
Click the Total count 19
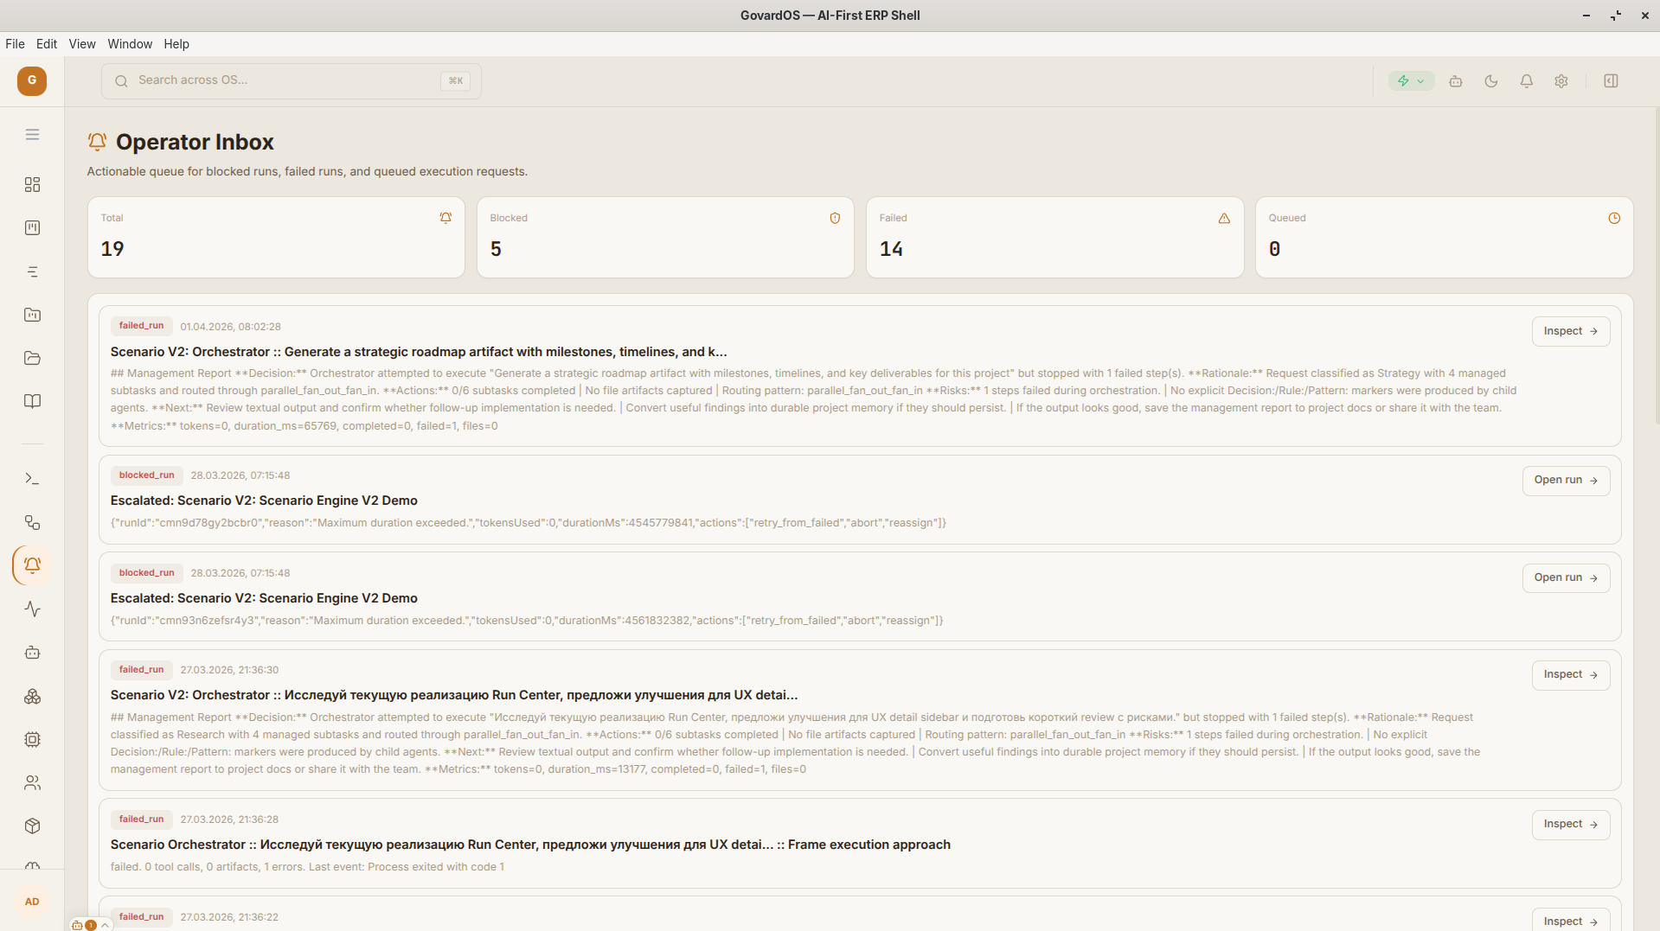(x=112, y=250)
